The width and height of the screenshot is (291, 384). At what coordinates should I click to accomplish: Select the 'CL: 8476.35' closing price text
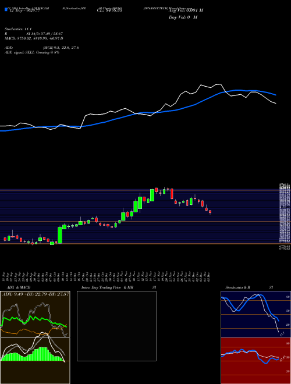(109, 10)
